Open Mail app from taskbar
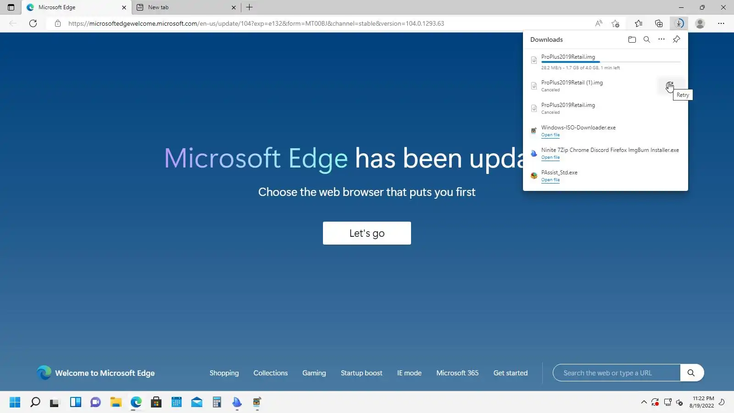Viewport: 734px width, 413px height. point(197,402)
